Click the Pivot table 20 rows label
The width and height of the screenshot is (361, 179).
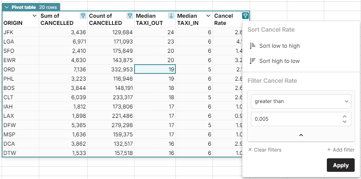point(35,7)
